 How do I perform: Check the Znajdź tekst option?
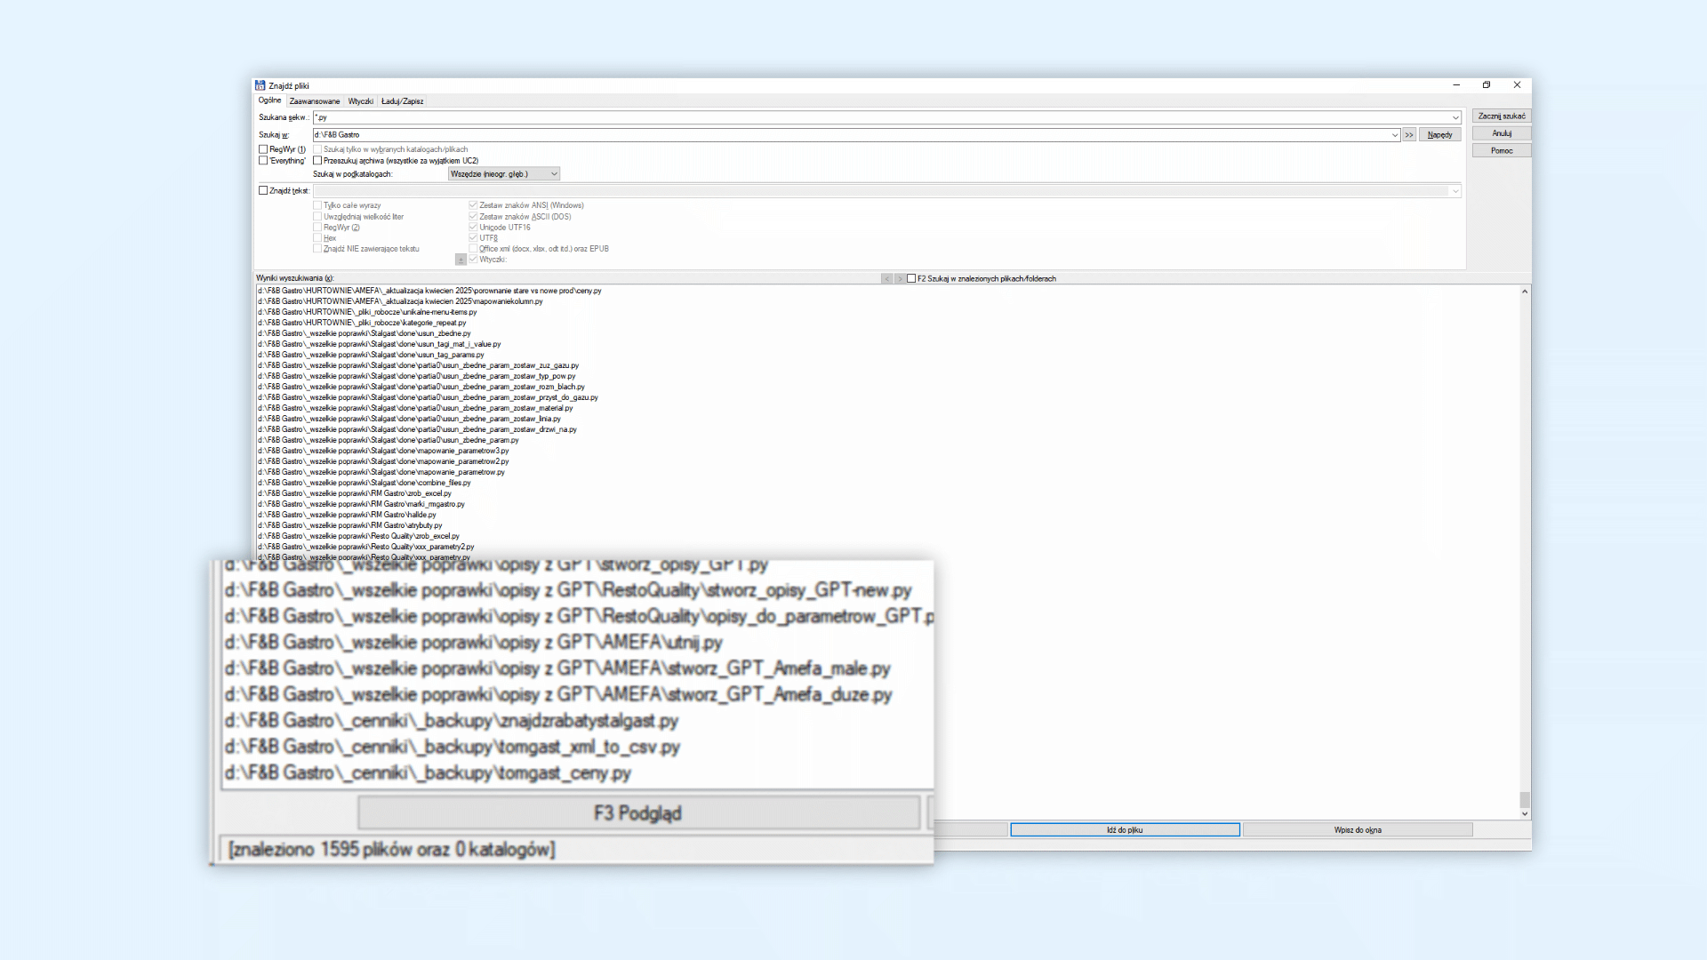click(263, 190)
